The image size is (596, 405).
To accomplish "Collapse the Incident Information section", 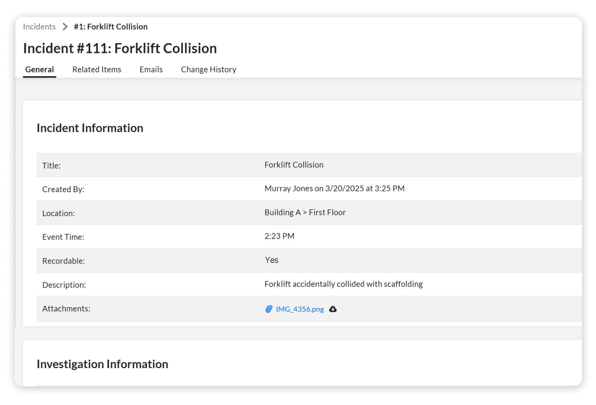I will click(90, 128).
